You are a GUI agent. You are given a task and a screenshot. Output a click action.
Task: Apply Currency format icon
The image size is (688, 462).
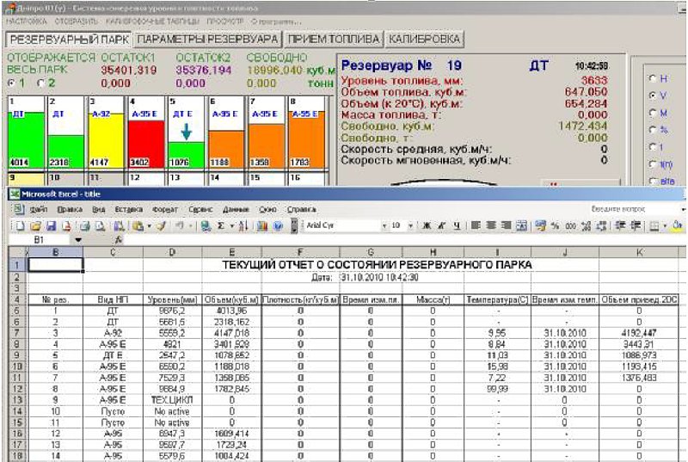click(541, 225)
